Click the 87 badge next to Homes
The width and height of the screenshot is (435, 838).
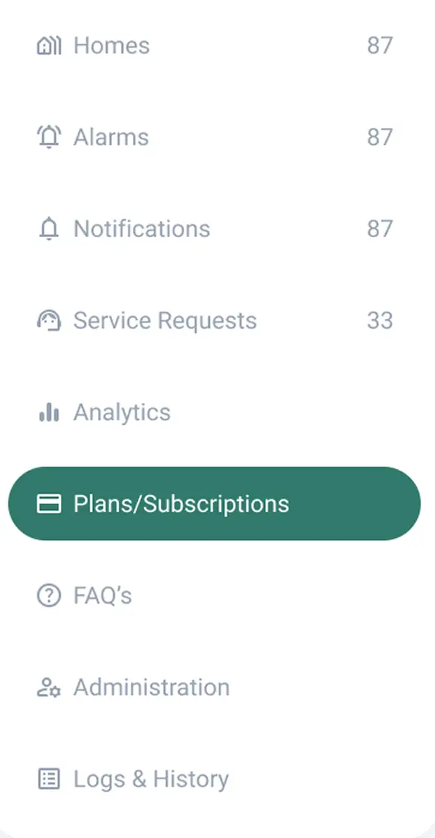tap(381, 45)
